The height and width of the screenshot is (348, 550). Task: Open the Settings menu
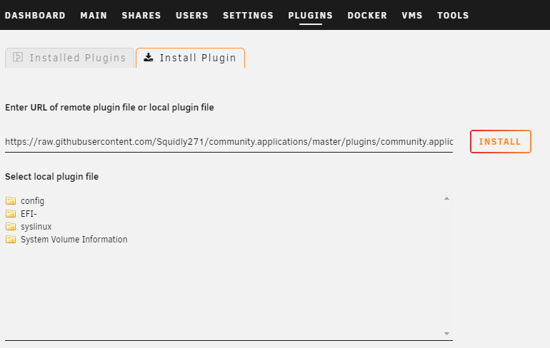248,16
